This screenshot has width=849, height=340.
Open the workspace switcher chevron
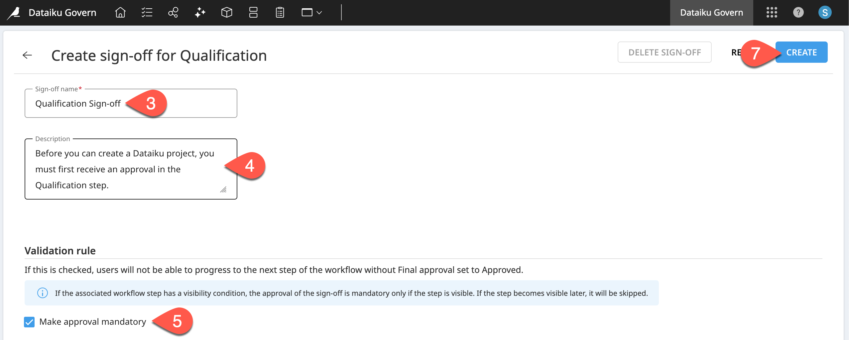click(x=319, y=13)
